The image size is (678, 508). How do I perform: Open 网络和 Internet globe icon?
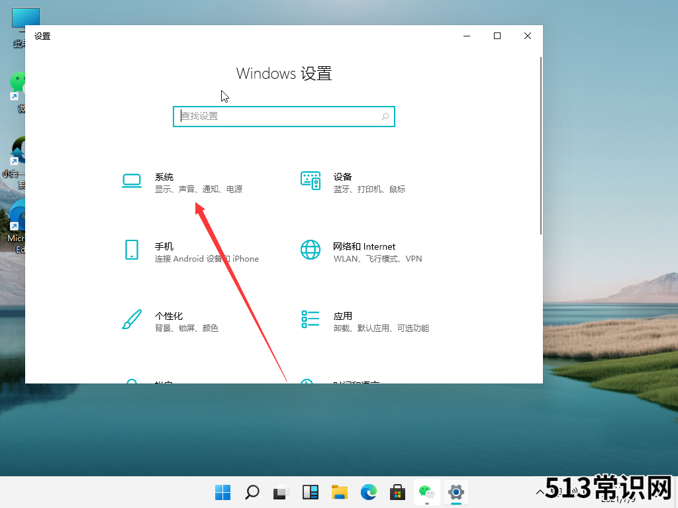tap(311, 250)
